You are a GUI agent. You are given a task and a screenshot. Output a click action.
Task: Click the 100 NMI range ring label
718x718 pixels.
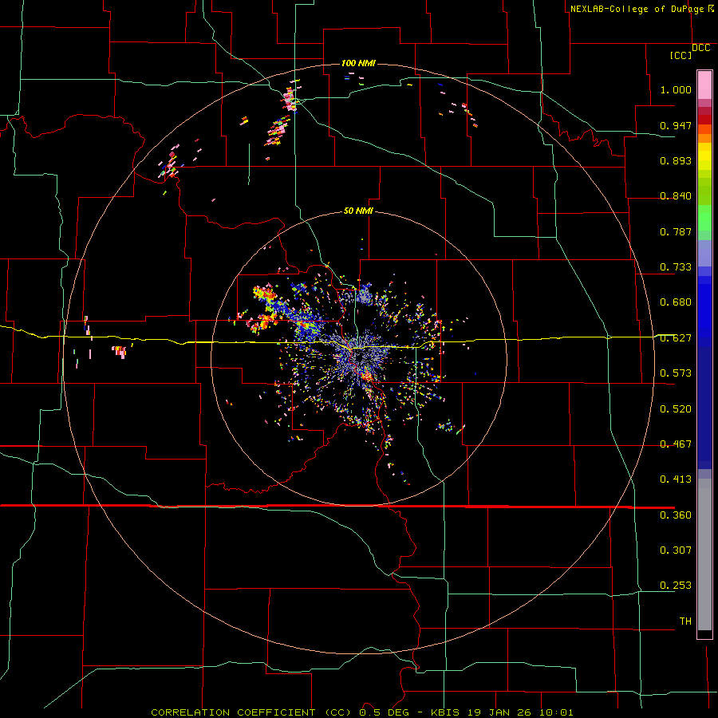pos(358,63)
